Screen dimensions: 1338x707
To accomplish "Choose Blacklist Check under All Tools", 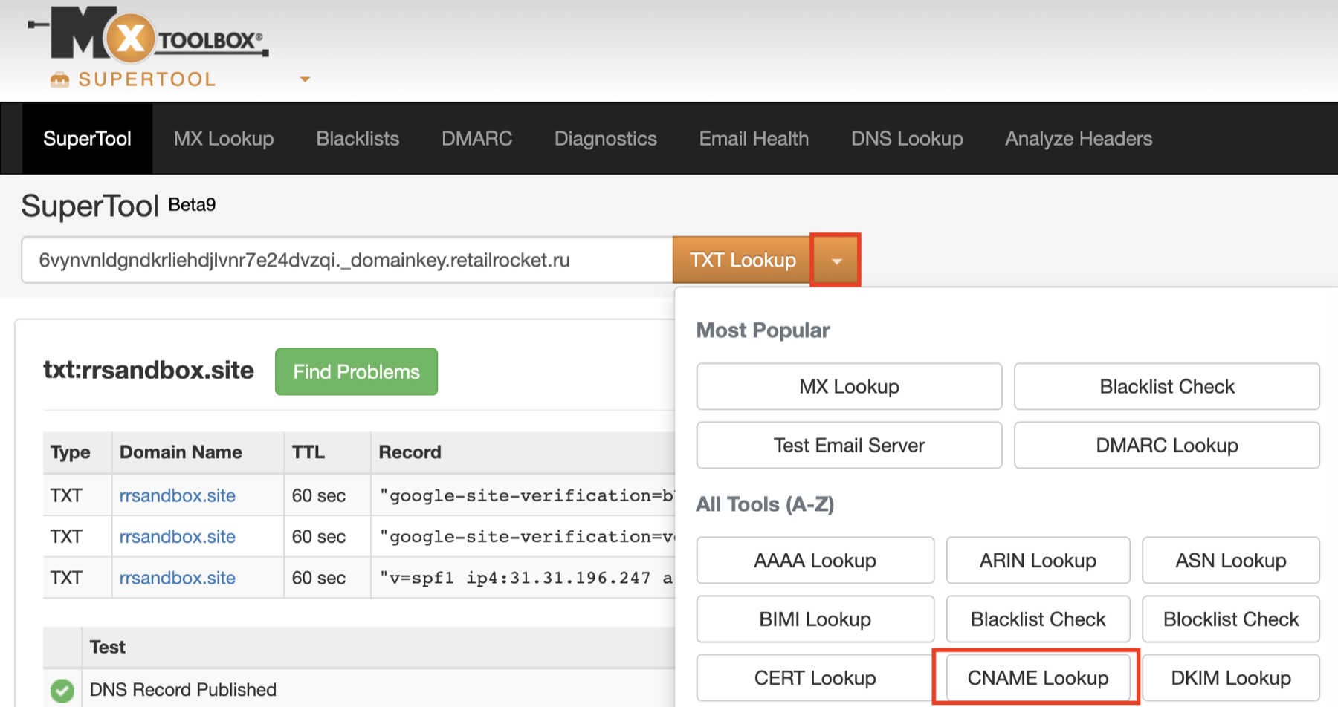I will 1038,619.
